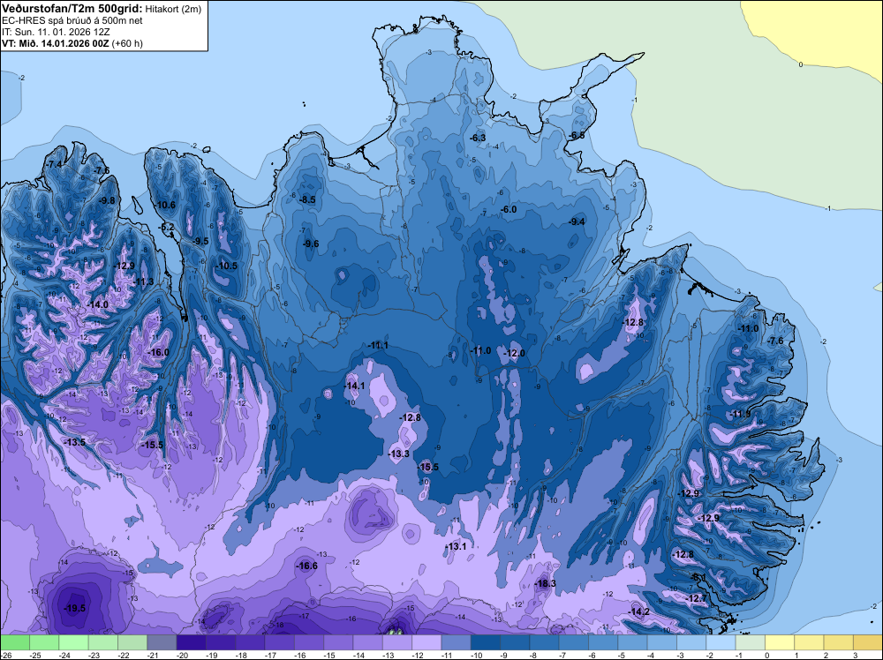
Task: Click the -12.0 temperature value on the map
Action: pos(514,353)
